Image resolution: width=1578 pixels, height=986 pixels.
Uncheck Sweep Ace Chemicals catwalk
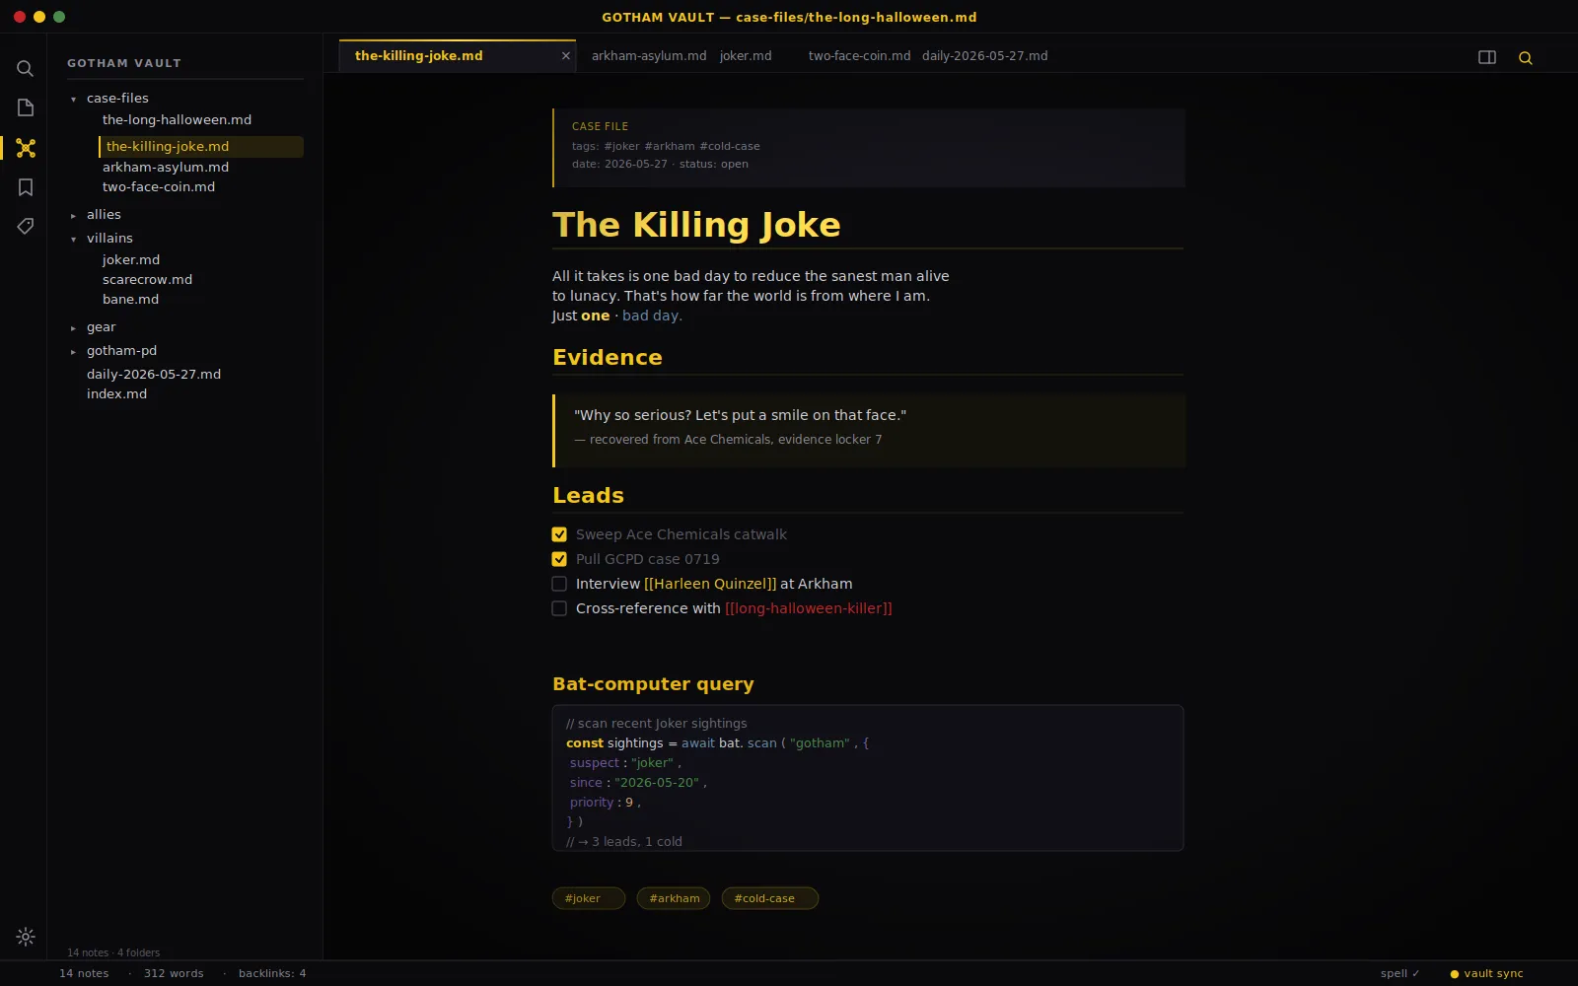559,534
